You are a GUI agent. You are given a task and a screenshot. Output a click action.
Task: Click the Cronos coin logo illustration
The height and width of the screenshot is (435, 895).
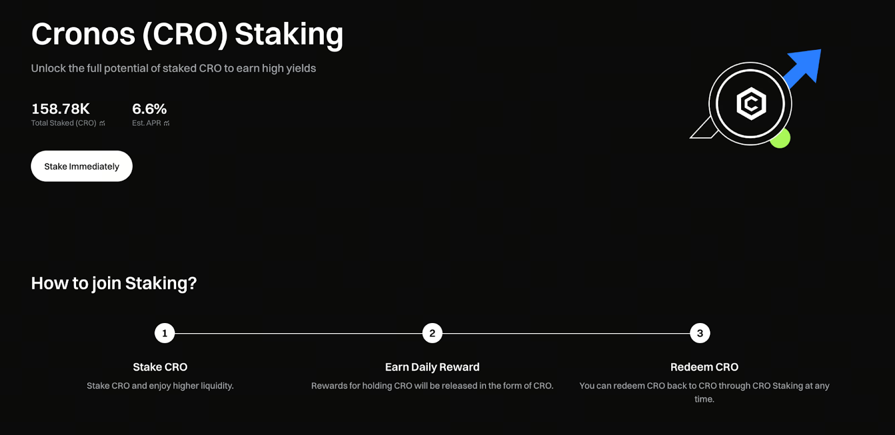coord(750,104)
